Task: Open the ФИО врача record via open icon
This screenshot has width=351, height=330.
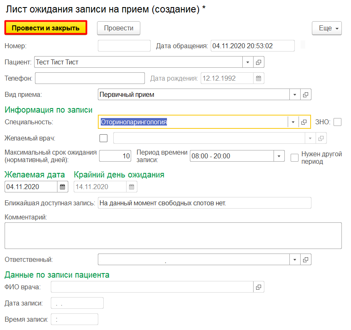Action: coord(259,287)
